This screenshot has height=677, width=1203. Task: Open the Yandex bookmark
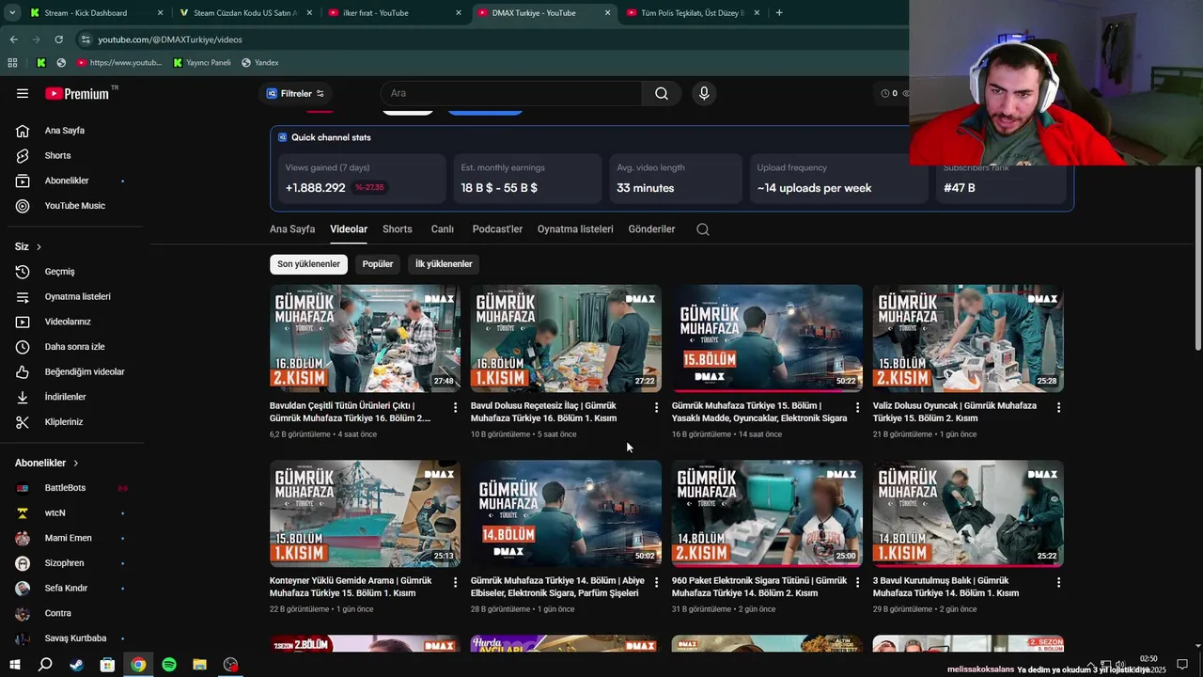[260, 63]
